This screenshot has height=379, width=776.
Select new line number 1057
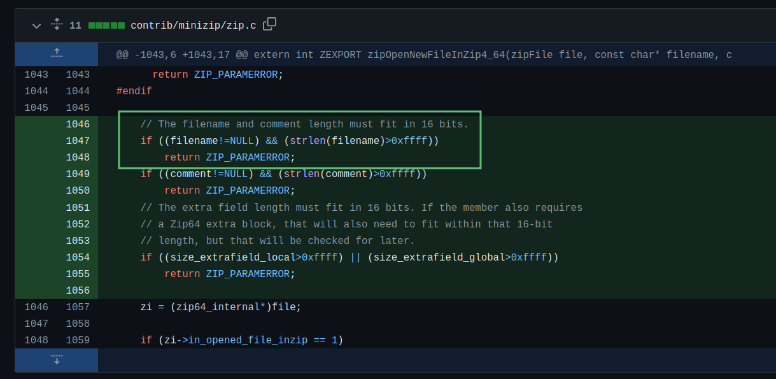coord(78,307)
